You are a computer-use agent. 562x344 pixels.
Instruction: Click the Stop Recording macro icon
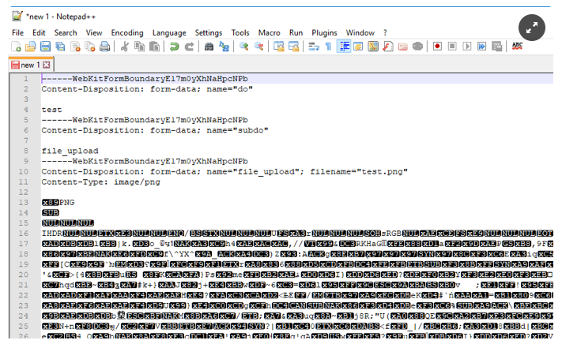point(452,47)
